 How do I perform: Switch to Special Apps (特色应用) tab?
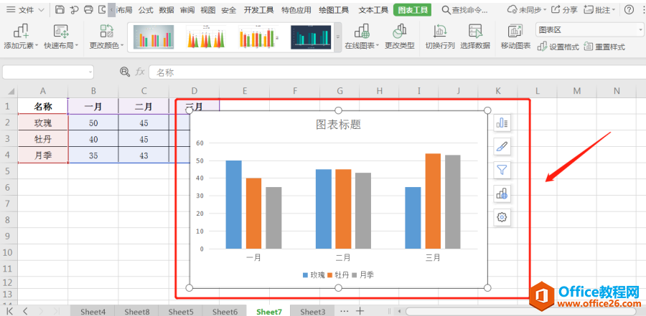pos(296,10)
